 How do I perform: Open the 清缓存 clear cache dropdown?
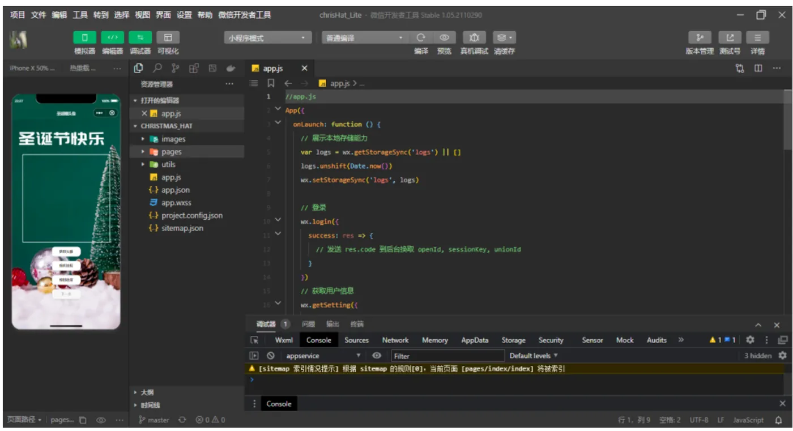[x=504, y=37]
